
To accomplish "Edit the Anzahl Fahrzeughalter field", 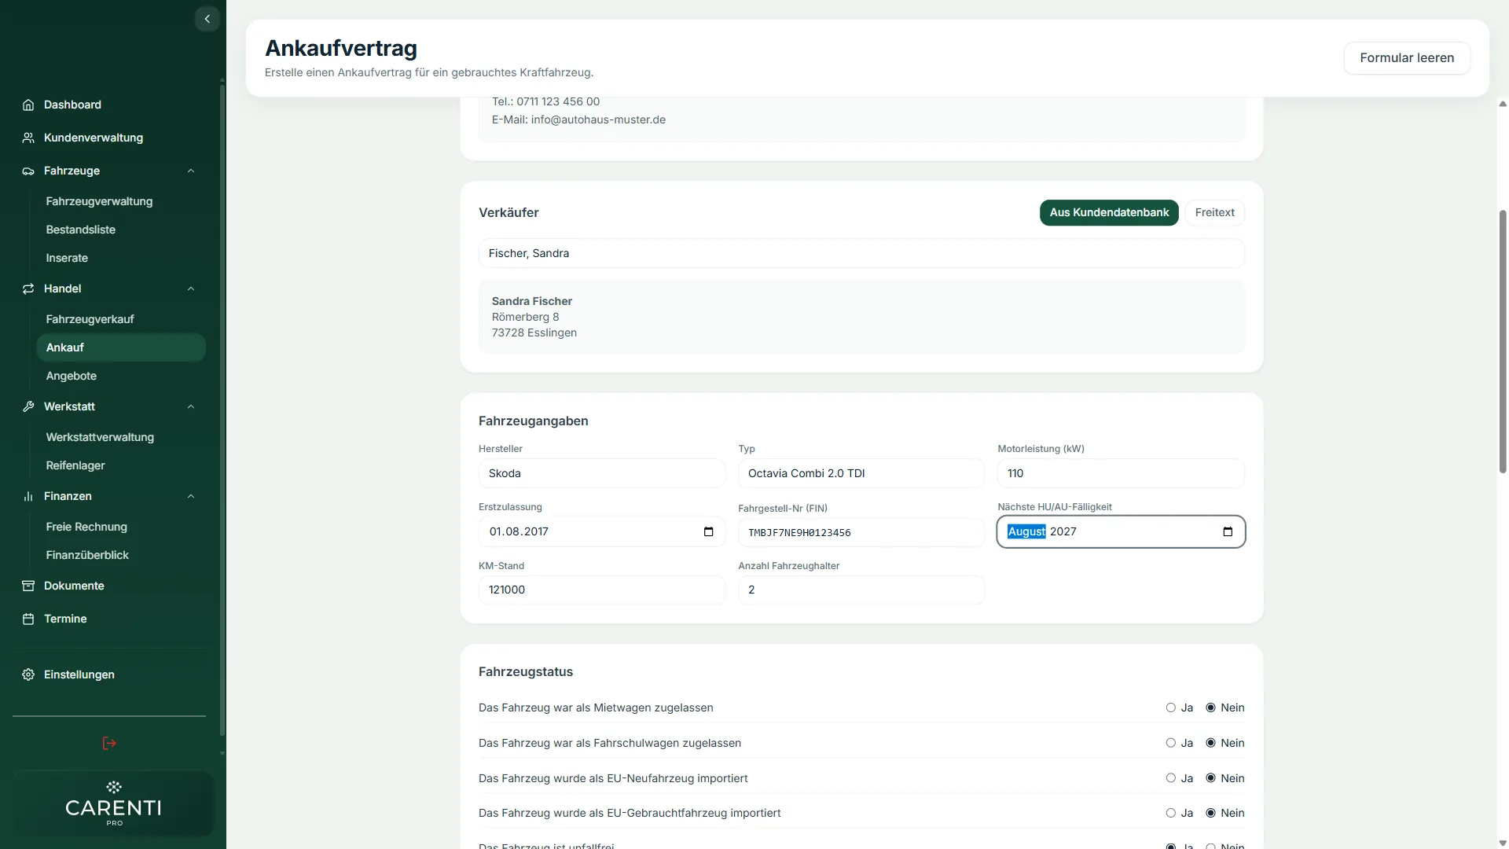I will 861,590.
